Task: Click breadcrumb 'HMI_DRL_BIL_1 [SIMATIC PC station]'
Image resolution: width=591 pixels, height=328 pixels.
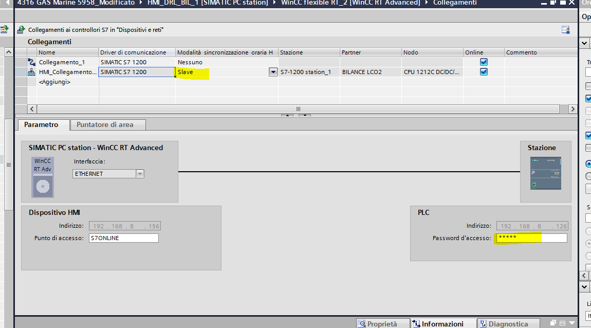Action: click(208, 3)
